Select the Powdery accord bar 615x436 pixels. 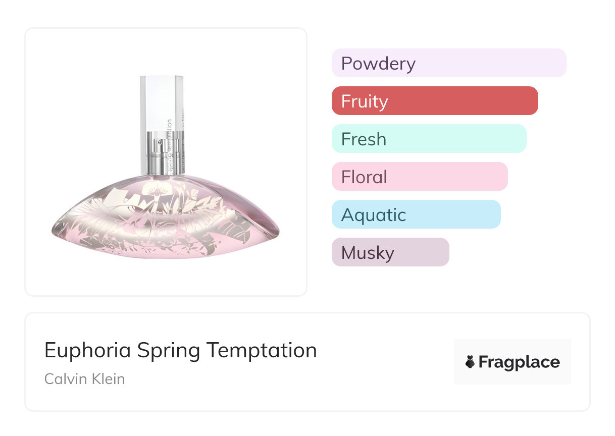tap(448, 63)
